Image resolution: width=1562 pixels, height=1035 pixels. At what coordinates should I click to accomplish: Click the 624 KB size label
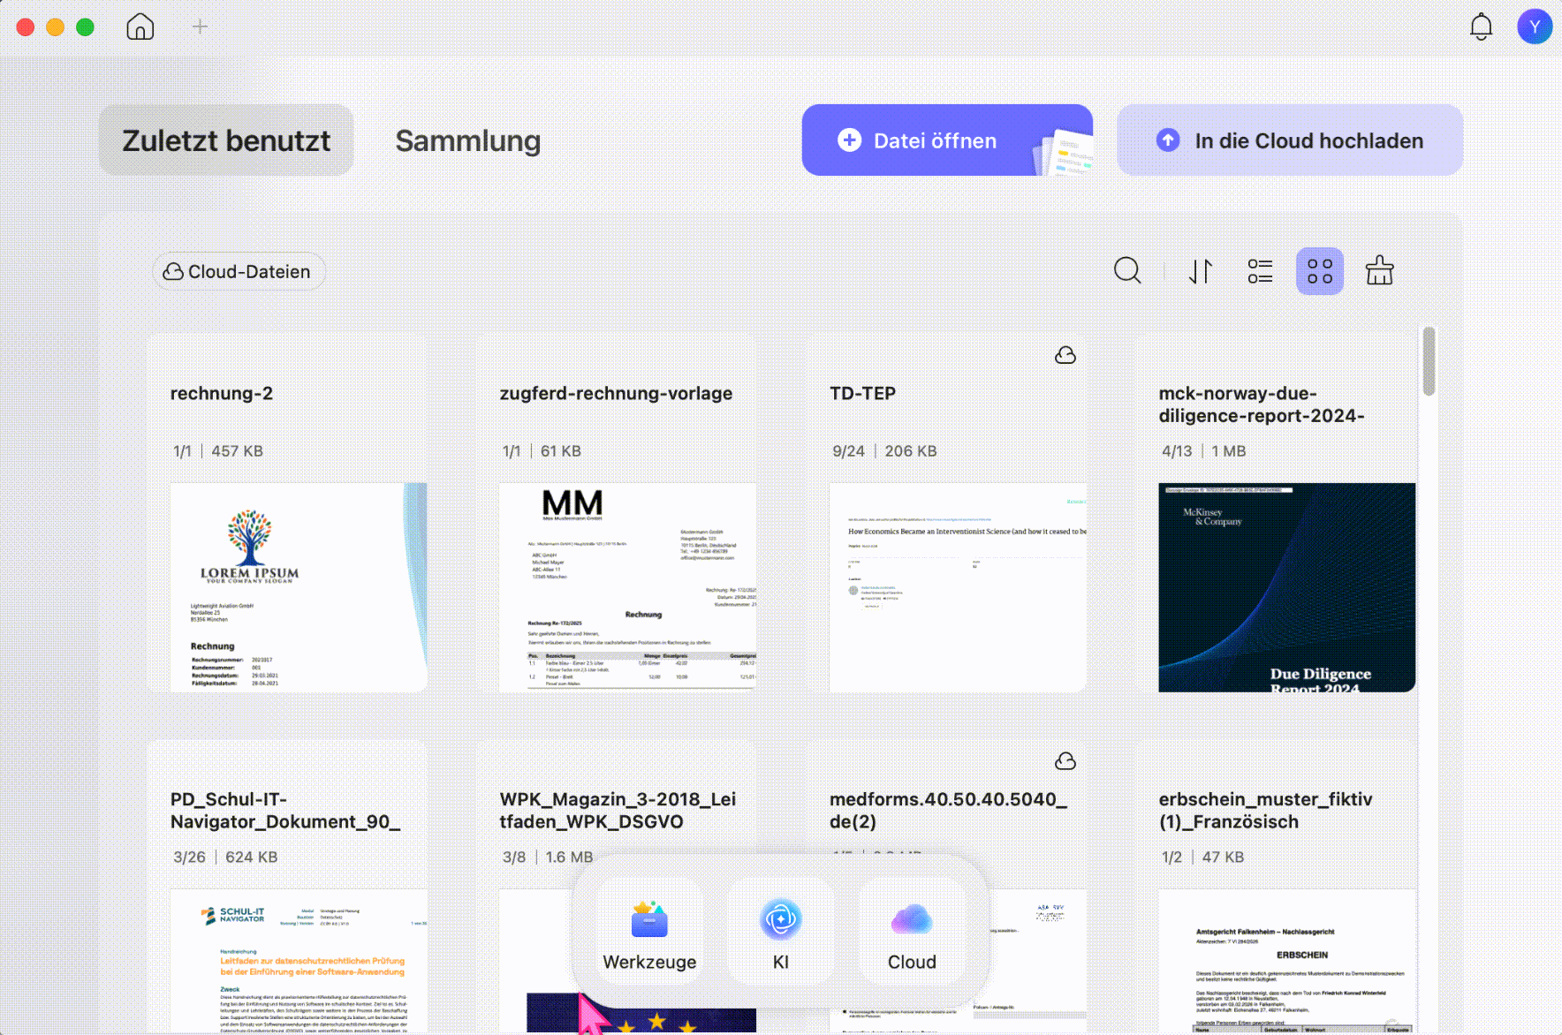(251, 857)
